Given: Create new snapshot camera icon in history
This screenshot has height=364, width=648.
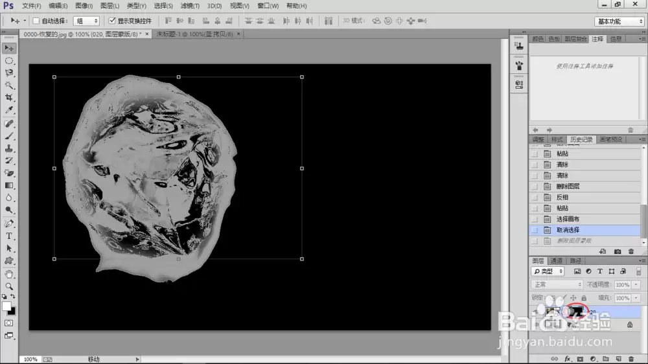Looking at the screenshot, I should pos(618,251).
